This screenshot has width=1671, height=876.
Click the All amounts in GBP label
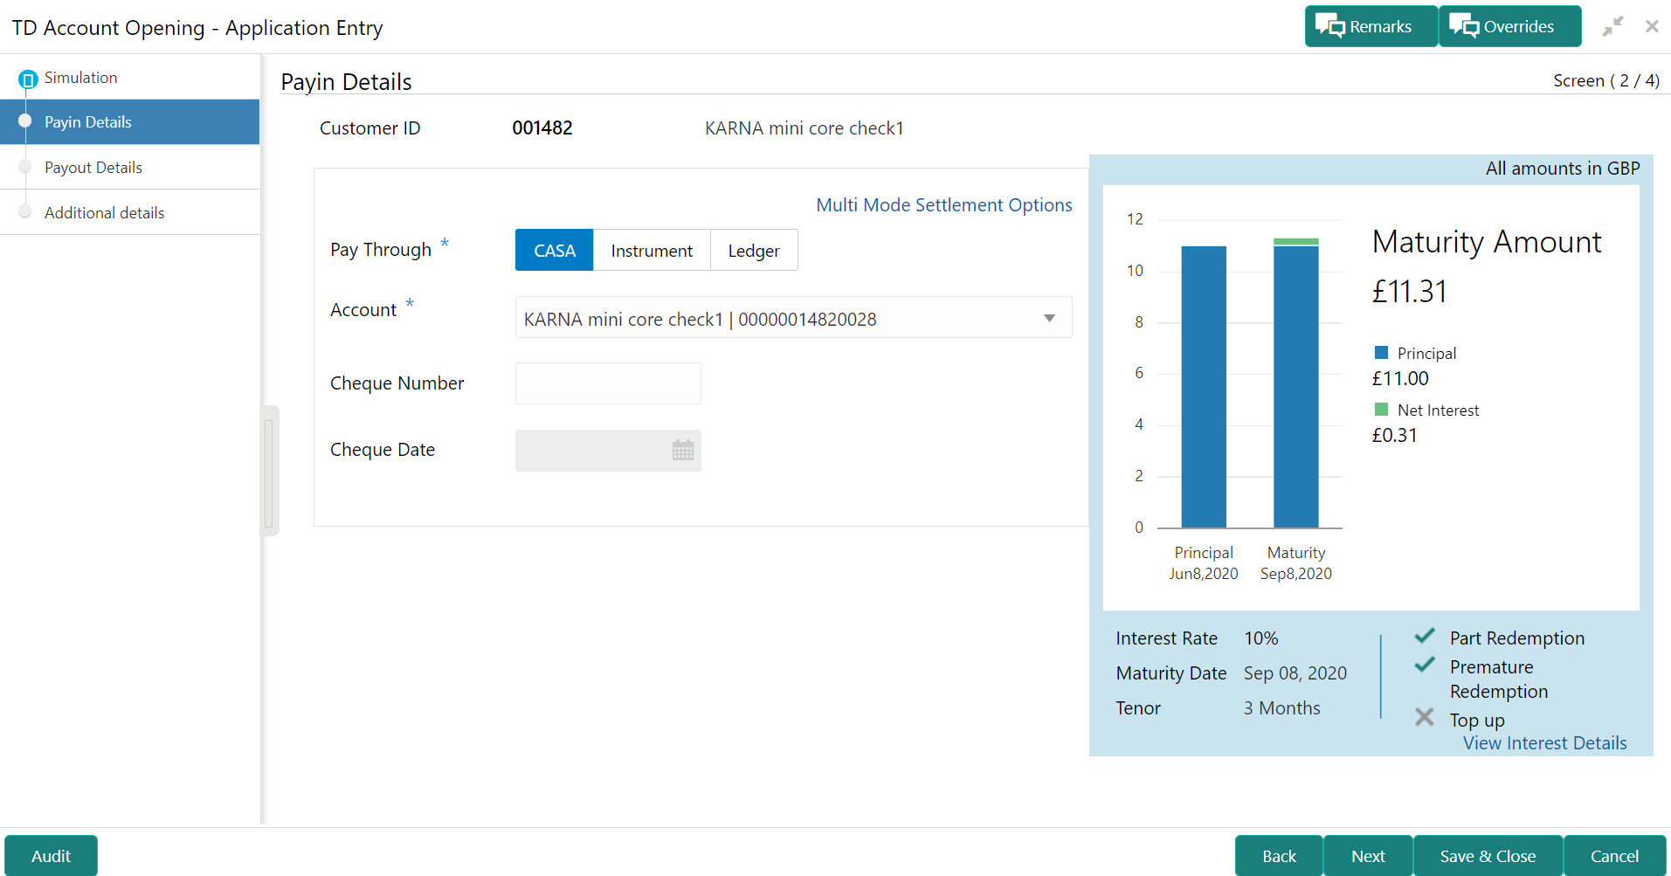(1563, 169)
